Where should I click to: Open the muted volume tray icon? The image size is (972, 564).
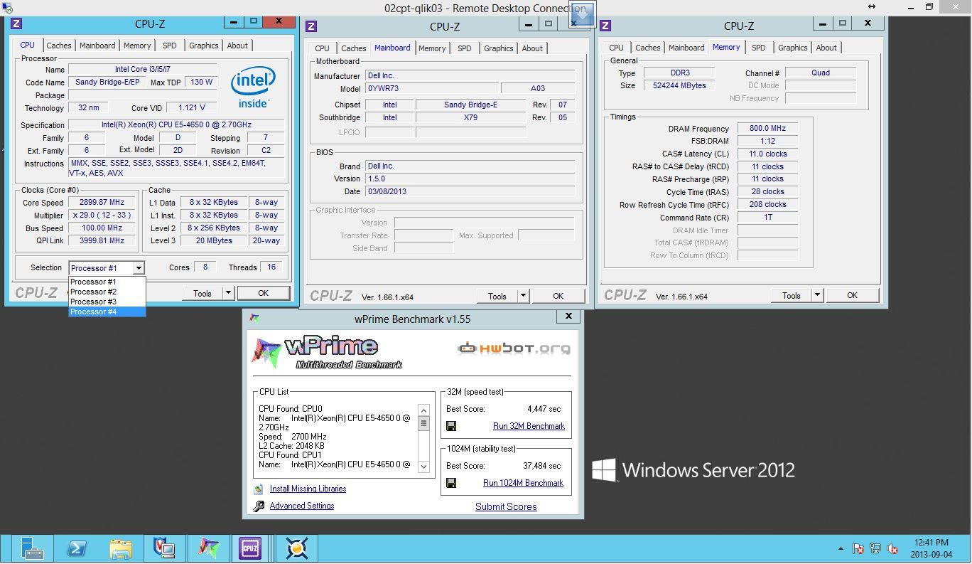coord(892,548)
